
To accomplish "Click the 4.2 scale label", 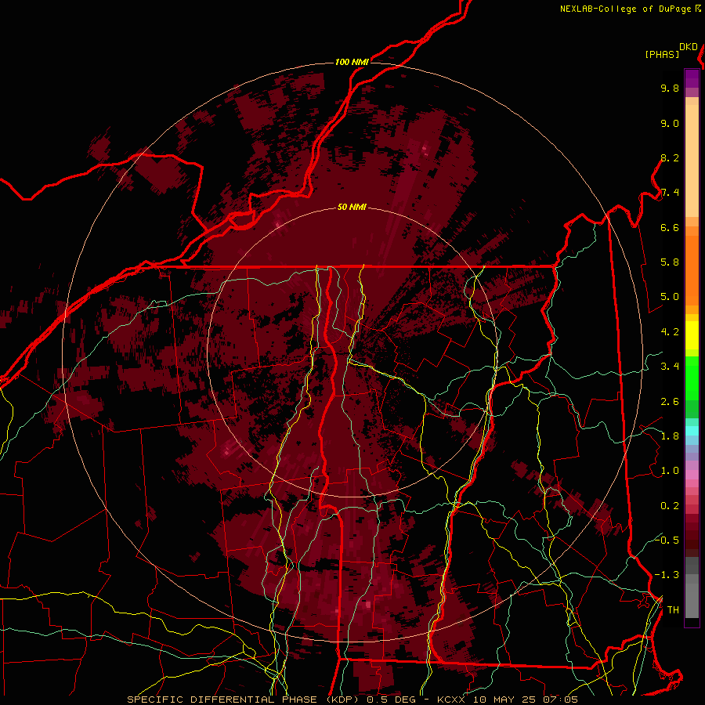I will pyautogui.click(x=670, y=332).
